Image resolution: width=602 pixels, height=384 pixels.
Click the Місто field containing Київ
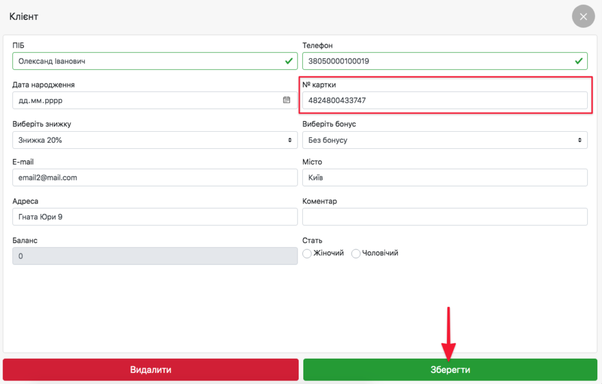click(x=444, y=178)
